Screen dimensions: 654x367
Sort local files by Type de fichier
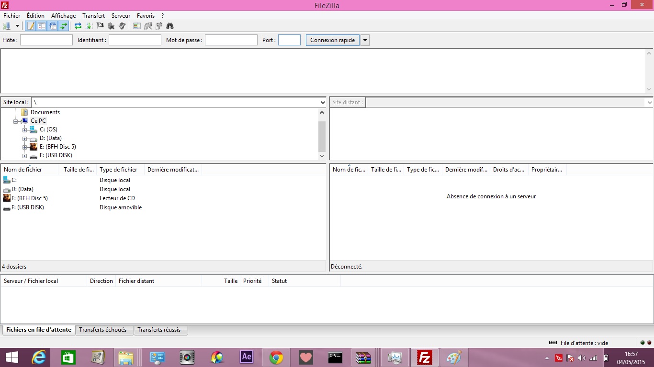121,170
